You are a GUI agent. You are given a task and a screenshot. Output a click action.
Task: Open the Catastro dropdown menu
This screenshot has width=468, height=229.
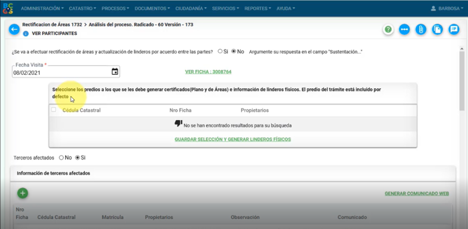pyautogui.click(x=82, y=8)
